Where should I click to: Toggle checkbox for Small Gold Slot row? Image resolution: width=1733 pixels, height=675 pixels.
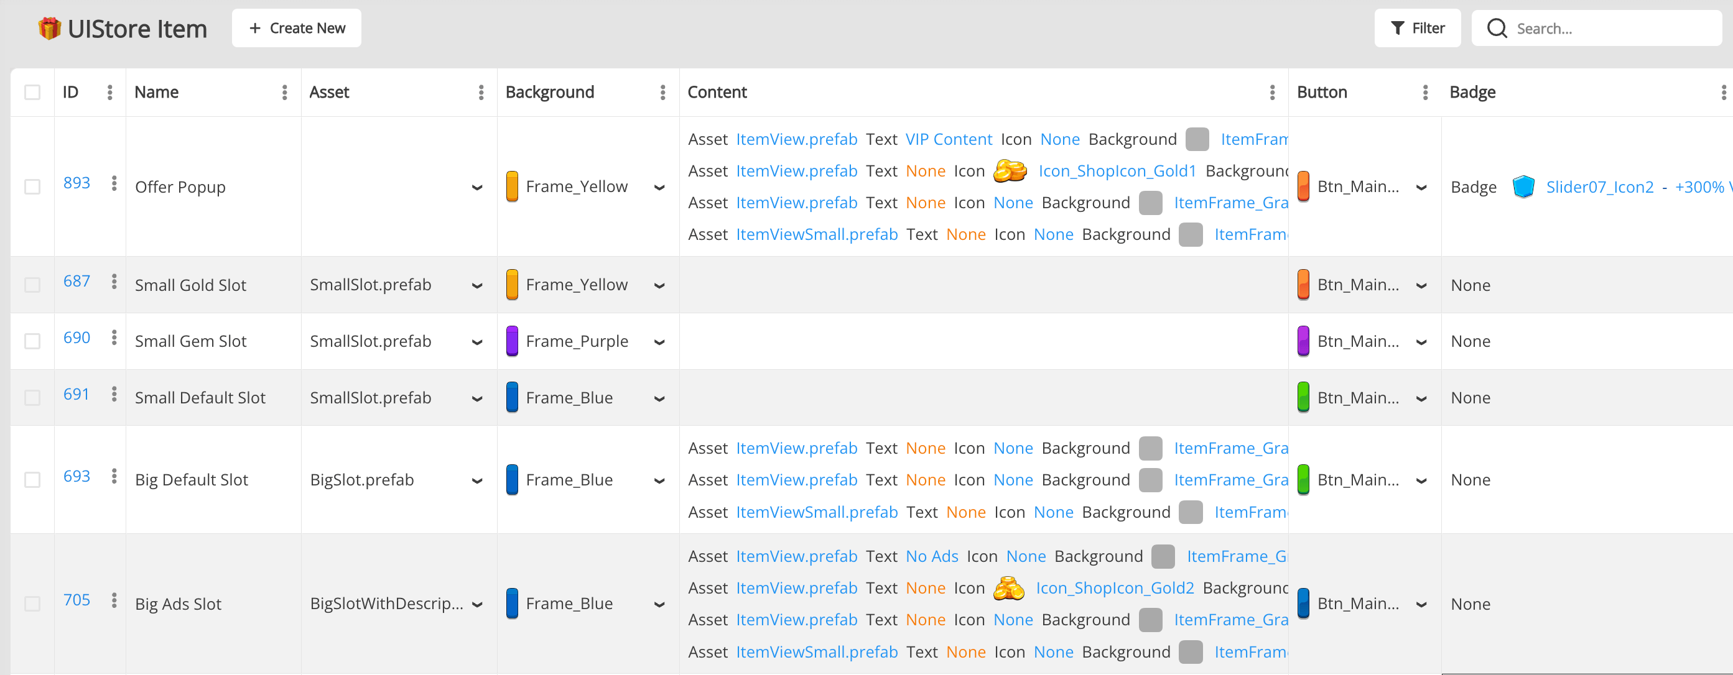[32, 284]
